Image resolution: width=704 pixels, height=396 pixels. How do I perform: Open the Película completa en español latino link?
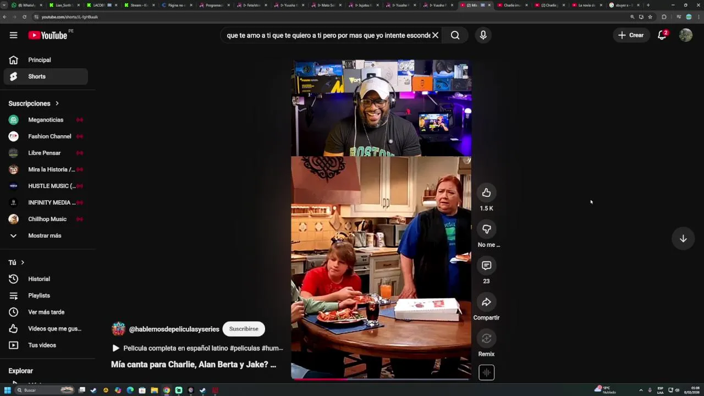click(x=197, y=348)
